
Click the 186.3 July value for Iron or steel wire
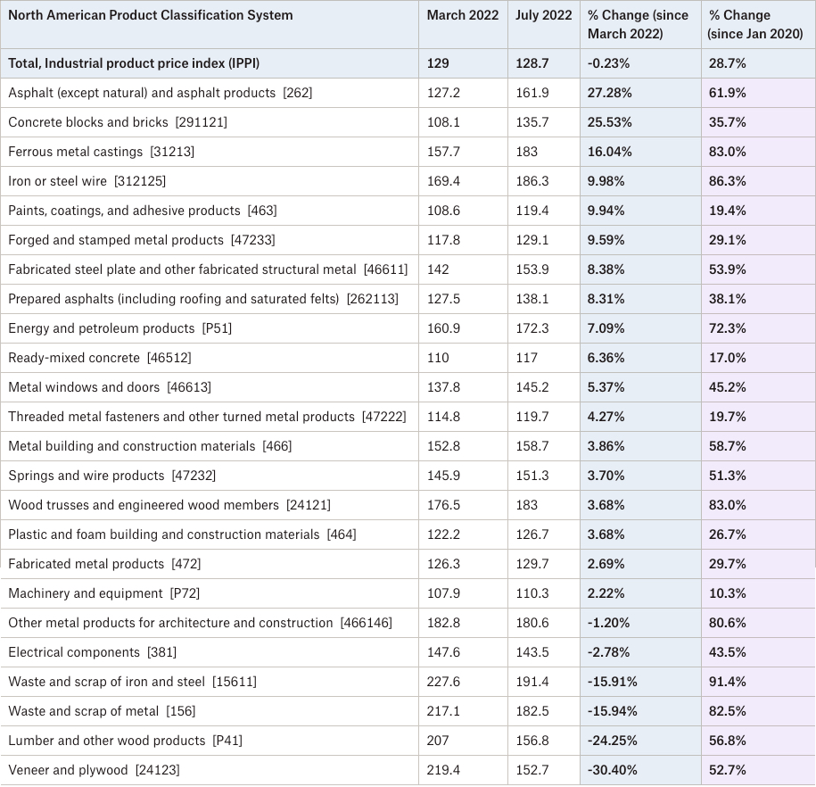pyautogui.click(x=532, y=181)
